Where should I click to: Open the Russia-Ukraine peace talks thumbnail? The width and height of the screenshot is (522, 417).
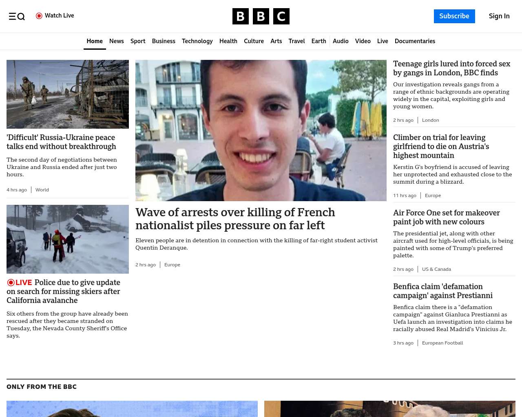(68, 94)
